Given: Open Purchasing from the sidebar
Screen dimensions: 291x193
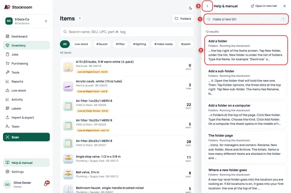Looking at the screenshot, I should click(x=27, y=63).
